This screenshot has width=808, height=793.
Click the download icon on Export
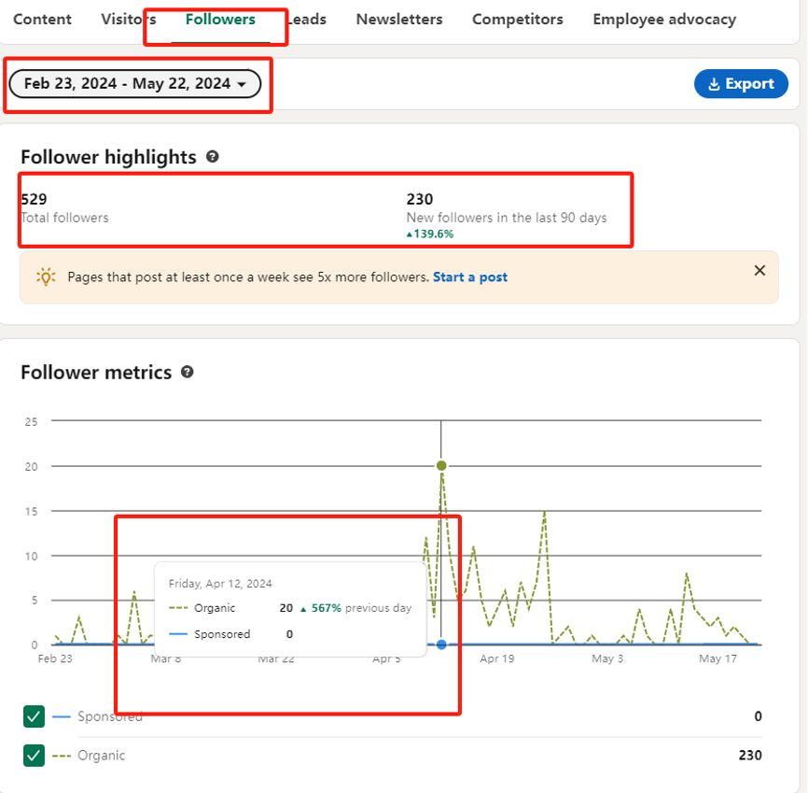click(x=714, y=84)
